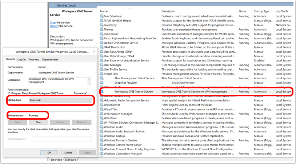Click the Themes service gear icon
The width and height of the screenshot is (296, 164).
[102, 29]
